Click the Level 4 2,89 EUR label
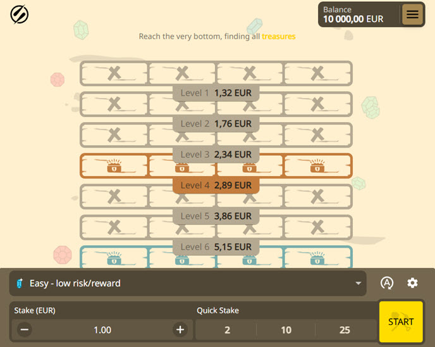435x347 pixels. pyautogui.click(x=216, y=186)
